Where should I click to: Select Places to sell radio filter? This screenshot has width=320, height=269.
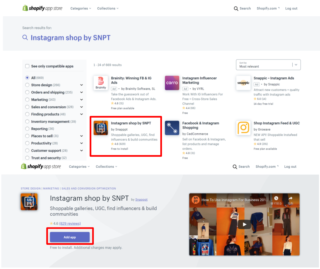click(27, 136)
